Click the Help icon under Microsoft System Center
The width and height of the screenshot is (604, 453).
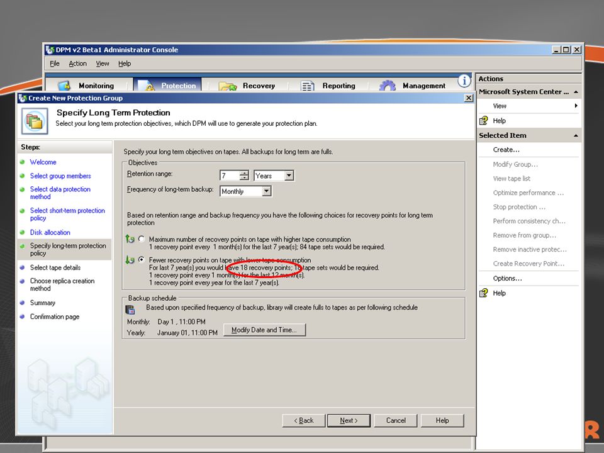[x=484, y=121]
